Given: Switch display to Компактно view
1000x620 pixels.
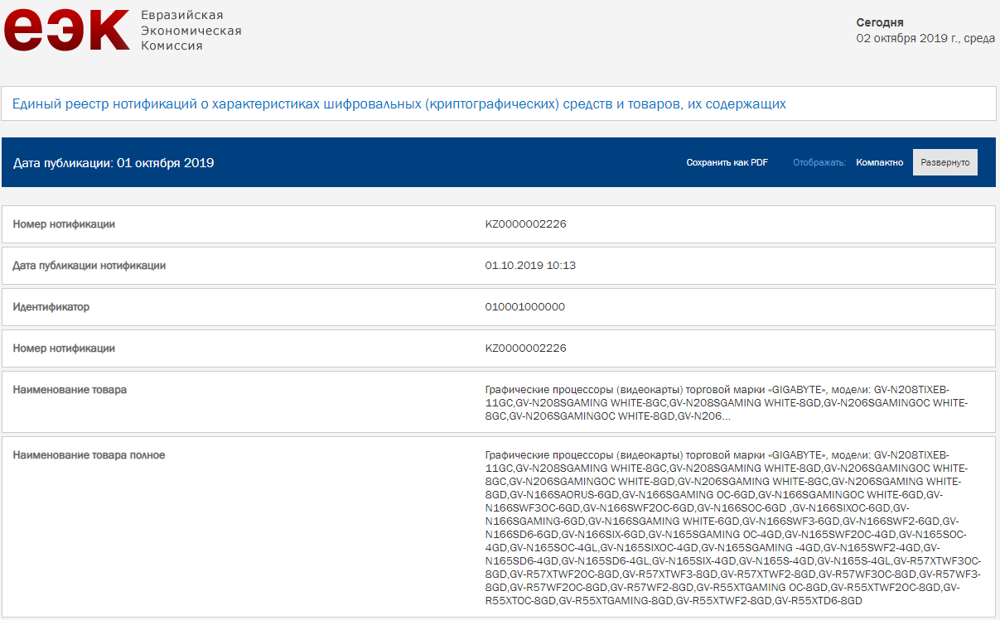Looking at the screenshot, I should tap(880, 163).
